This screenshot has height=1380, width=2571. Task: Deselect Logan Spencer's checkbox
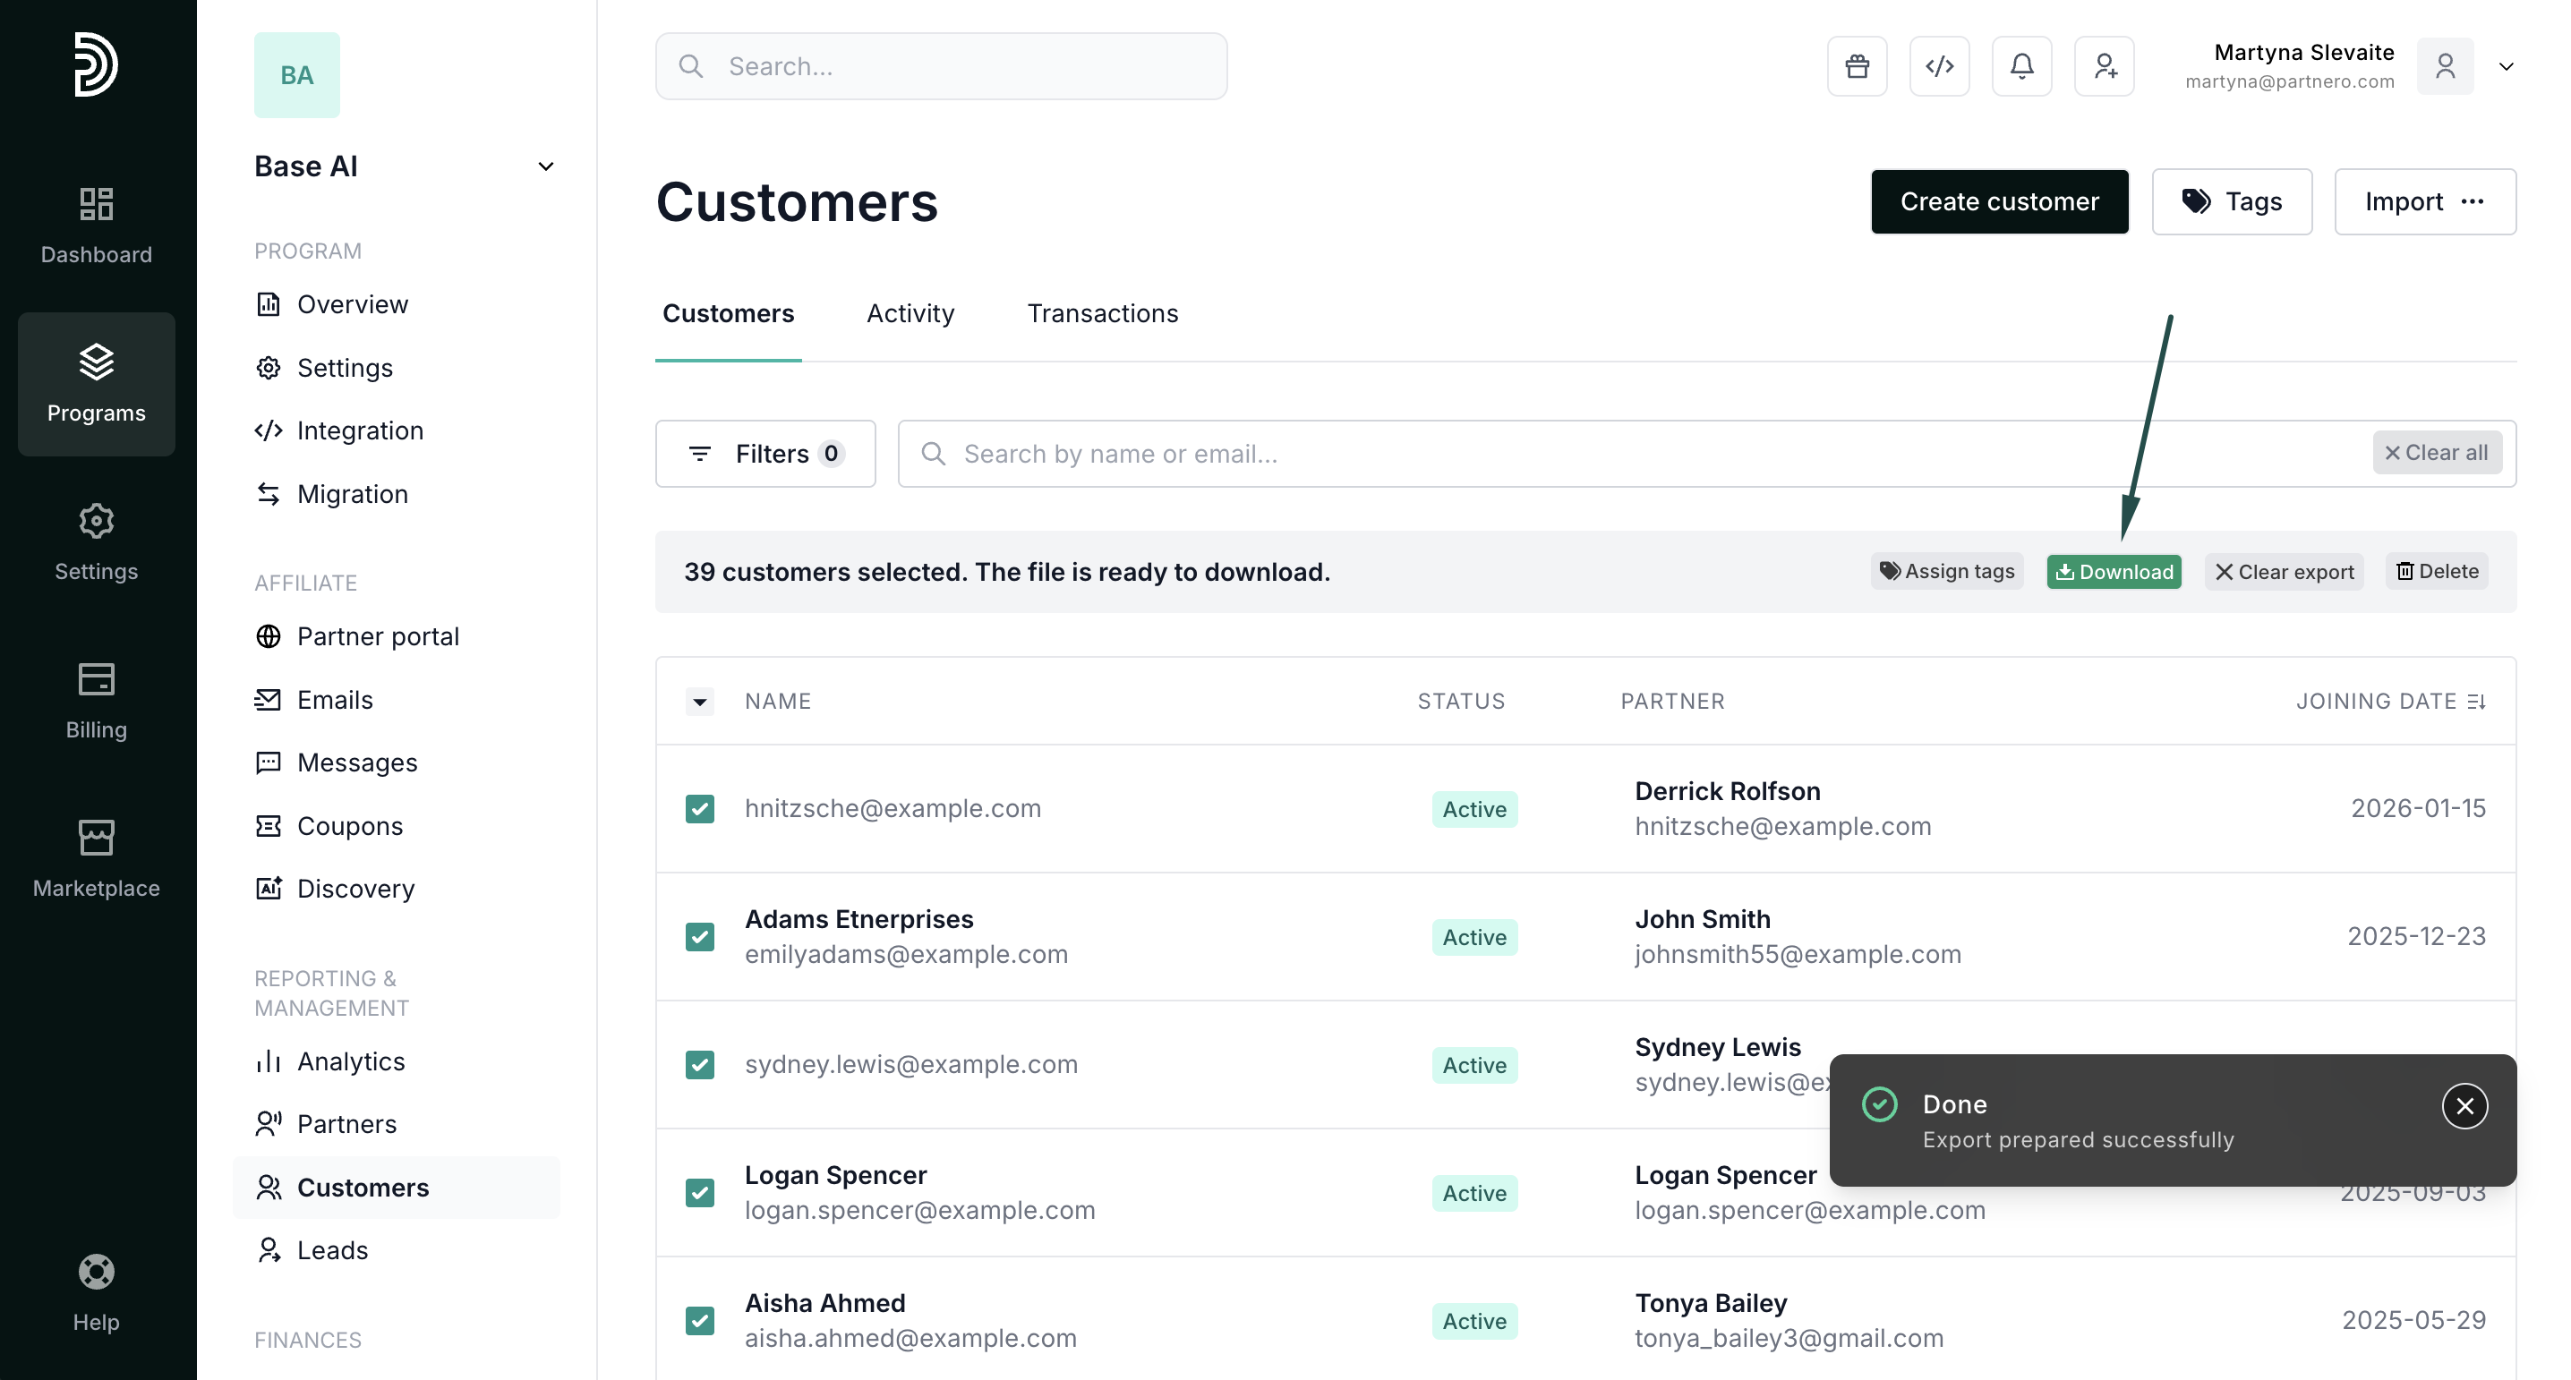click(x=700, y=1192)
